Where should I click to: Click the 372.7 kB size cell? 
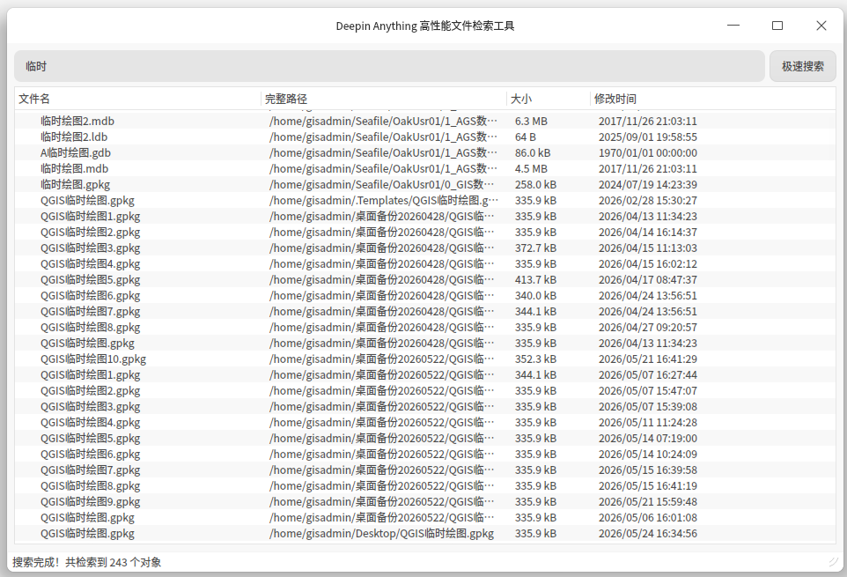[x=536, y=248]
